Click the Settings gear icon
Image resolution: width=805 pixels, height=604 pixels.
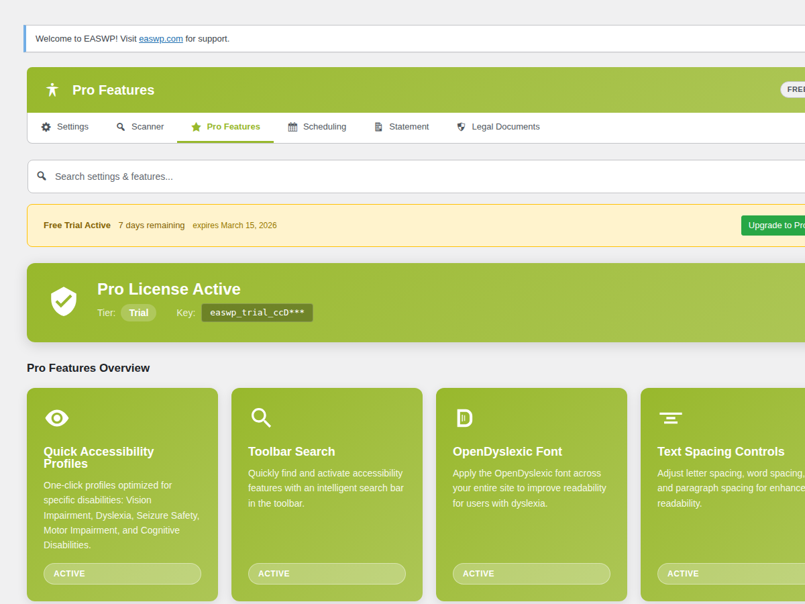[46, 127]
